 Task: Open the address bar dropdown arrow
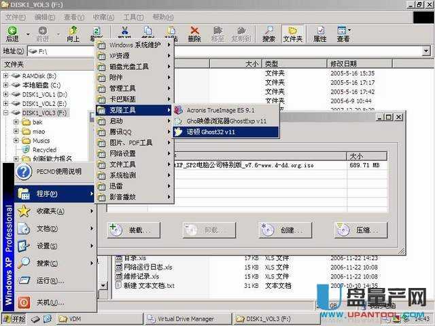(x=426, y=51)
